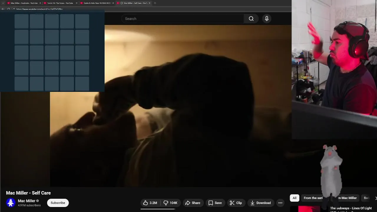Click the Clip scissors button
Screen dimensions: 377x212
(x=236, y=203)
